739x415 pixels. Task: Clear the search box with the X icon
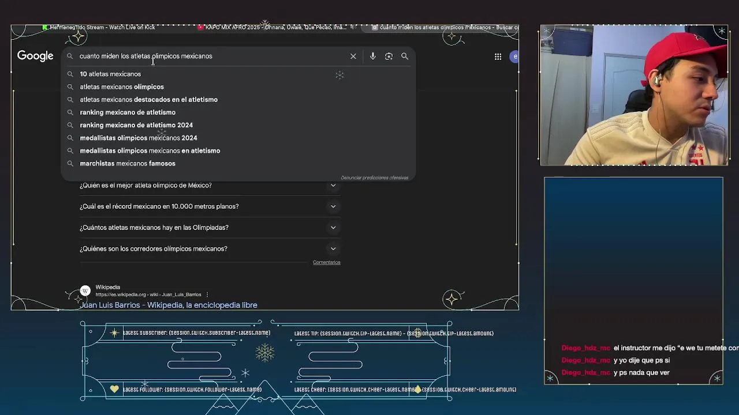click(x=353, y=56)
